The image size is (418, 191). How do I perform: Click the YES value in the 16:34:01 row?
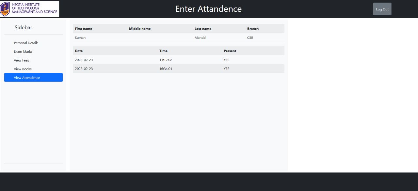(227, 69)
